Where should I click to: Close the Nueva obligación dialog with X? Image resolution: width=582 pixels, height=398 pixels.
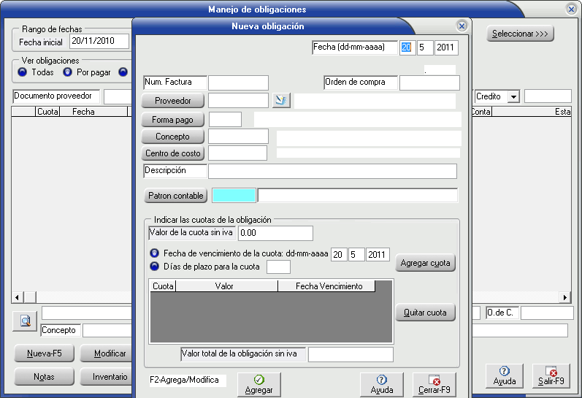click(x=462, y=26)
